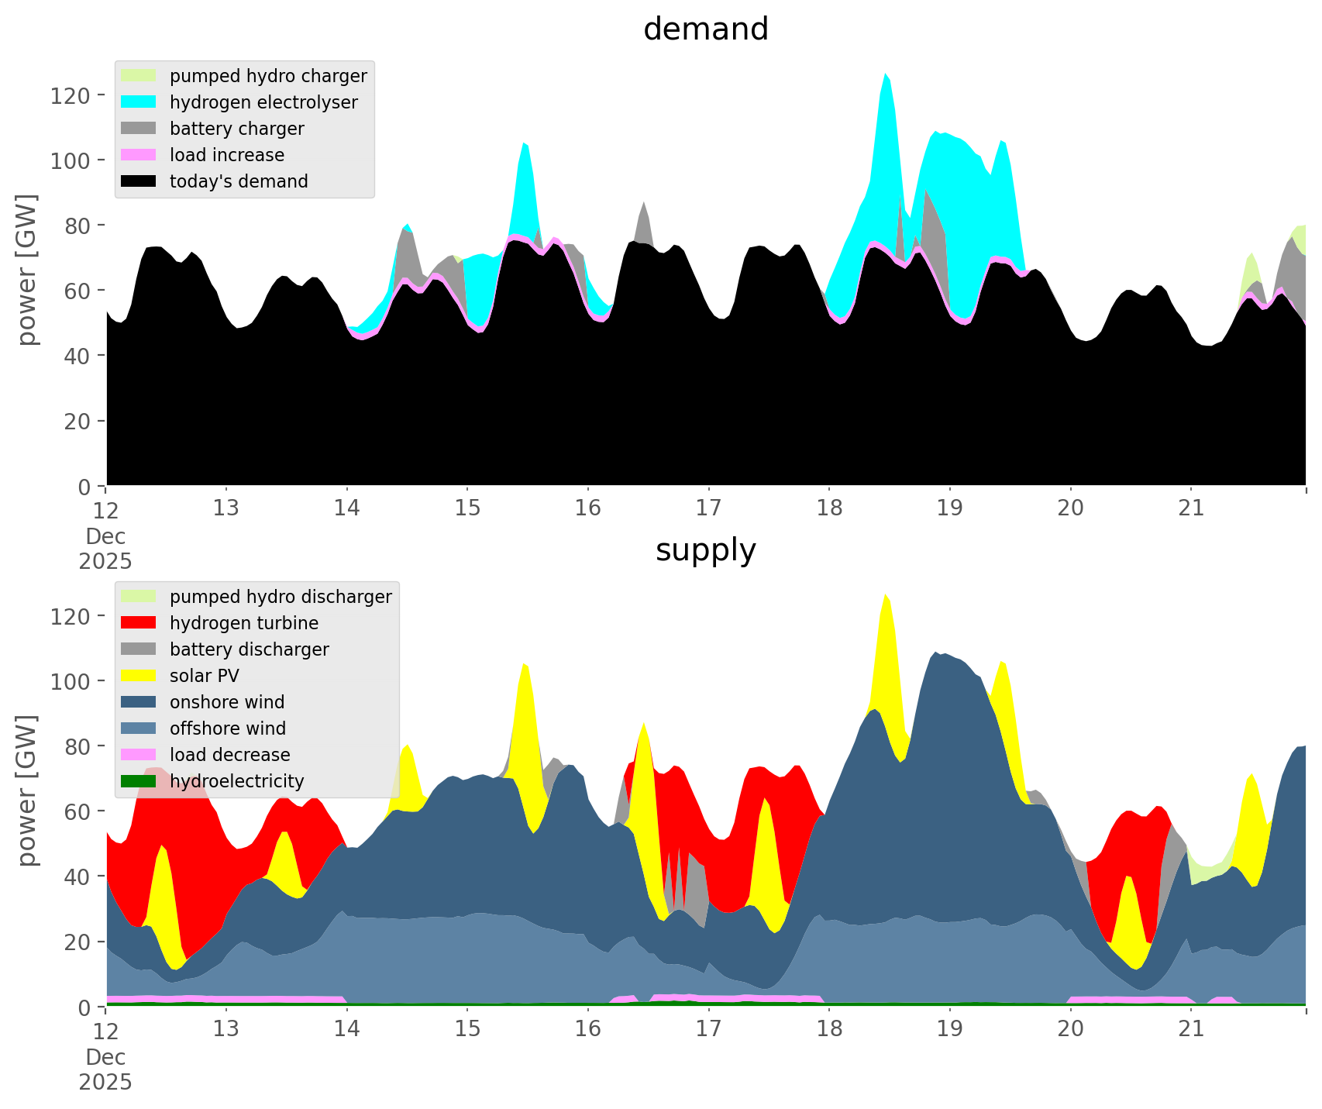Click the "supply" chart title
The height and width of the screenshot is (1109, 1322).
click(x=705, y=550)
